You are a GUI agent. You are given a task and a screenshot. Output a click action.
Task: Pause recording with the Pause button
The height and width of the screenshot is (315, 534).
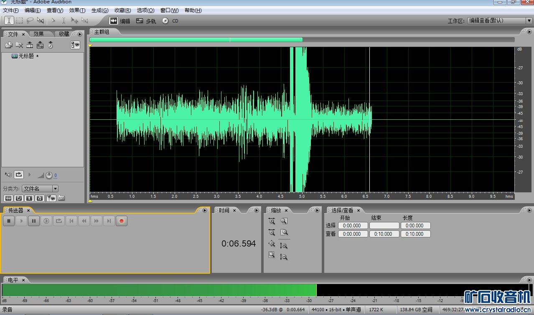point(34,221)
